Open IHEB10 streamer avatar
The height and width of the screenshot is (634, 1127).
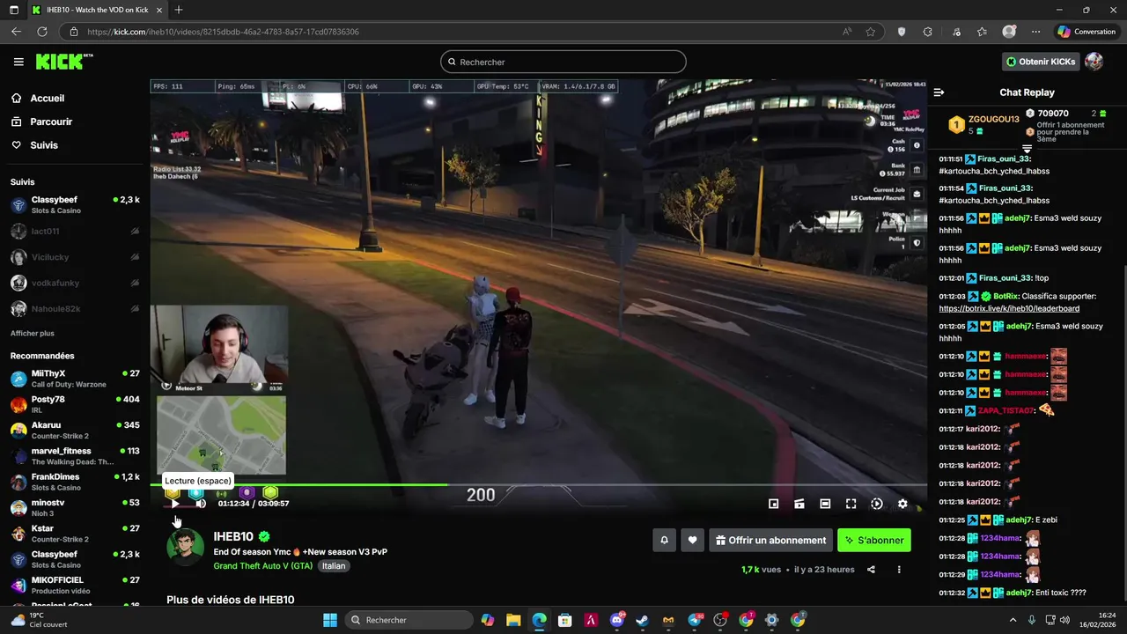click(185, 547)
